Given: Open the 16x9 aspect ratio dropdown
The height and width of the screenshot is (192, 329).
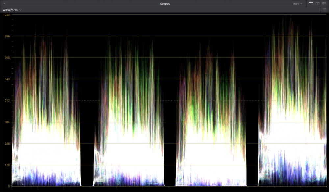Looking at the screenshot, I should pos(297,3).
